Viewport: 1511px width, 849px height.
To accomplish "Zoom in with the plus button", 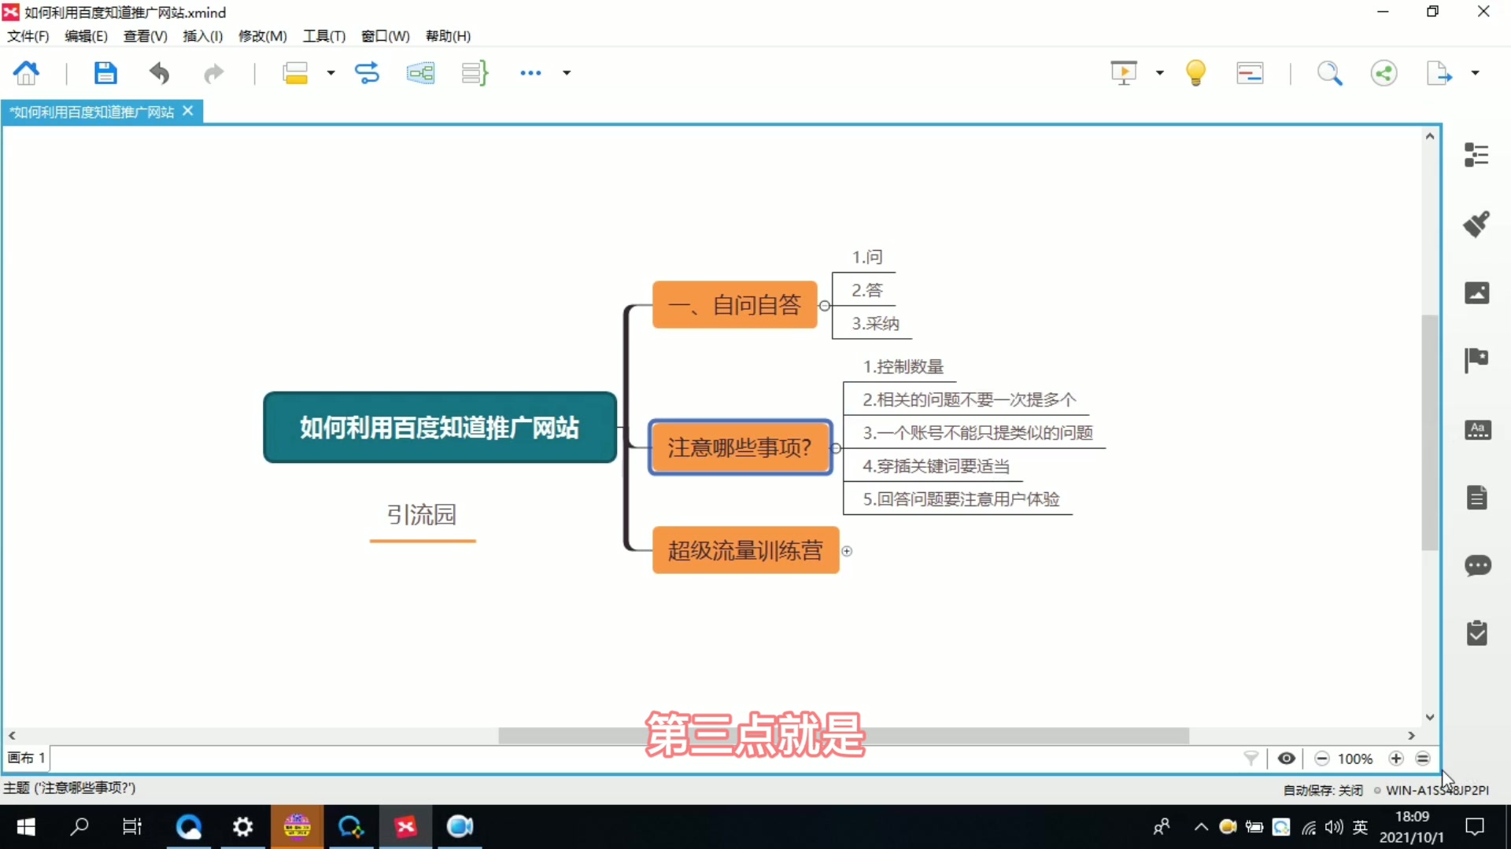I will point(1396,759).
